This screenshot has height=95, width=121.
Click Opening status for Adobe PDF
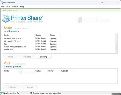pyautogui.click(x=53, y=49)
